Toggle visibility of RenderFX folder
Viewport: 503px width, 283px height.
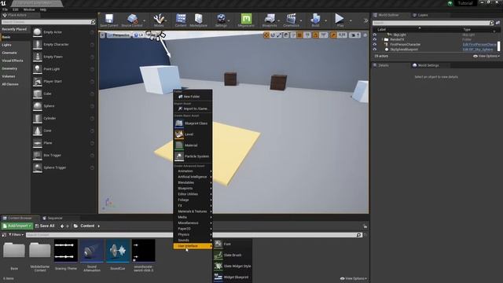[375, 39]
